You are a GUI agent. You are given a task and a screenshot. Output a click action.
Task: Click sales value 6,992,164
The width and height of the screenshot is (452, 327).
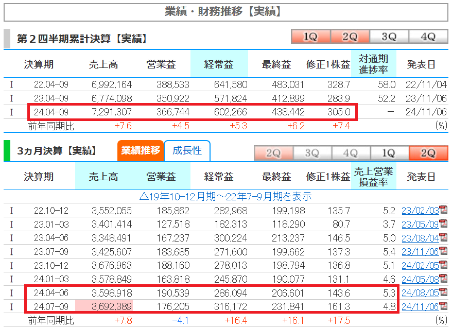coord(112,85)
